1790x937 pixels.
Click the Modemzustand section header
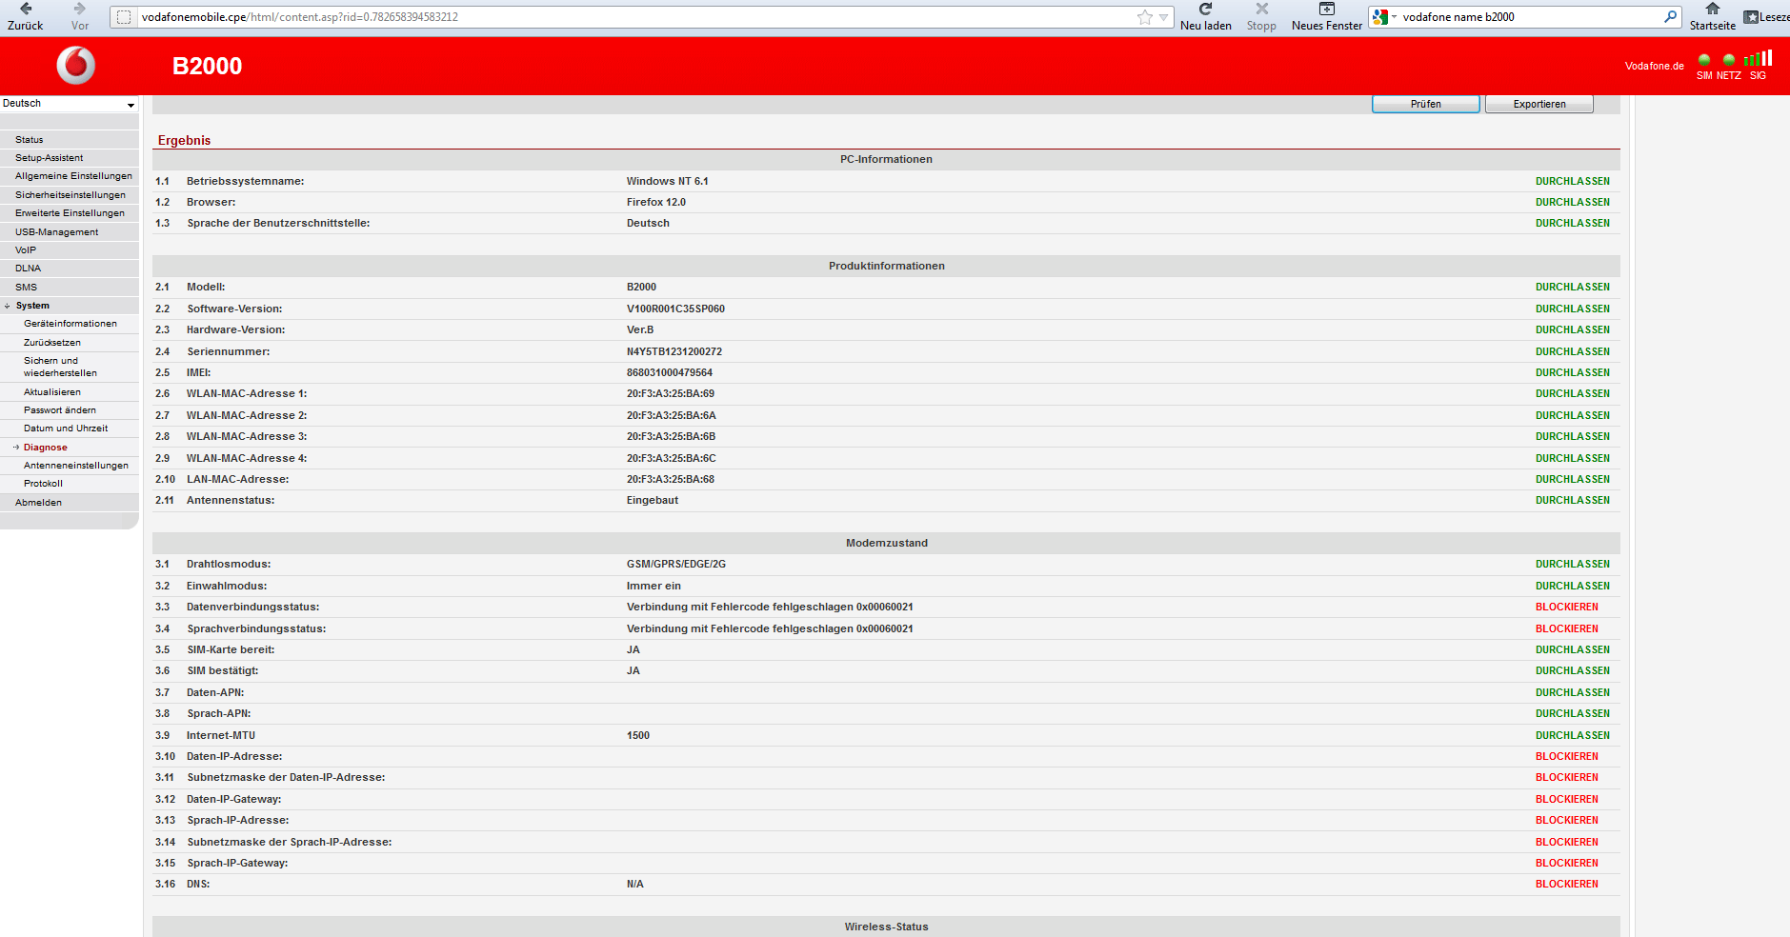coord(886,543)
